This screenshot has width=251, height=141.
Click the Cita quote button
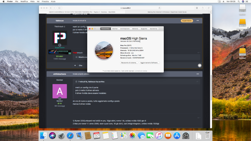pyautogui.click(x=81, y=65)
